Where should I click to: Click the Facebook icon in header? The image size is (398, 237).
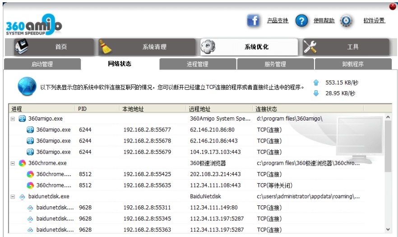tap(253, 20)
